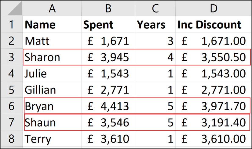
Task: Select Matt's Years cell
Action: (x=155, y=41)
